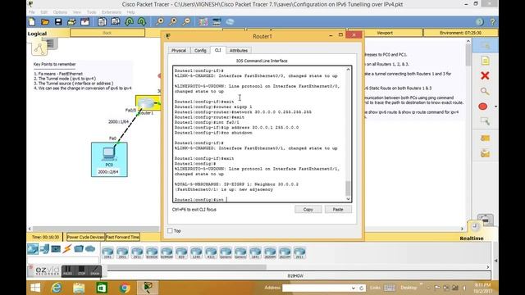This screenshot has height=295, width=525.
Task: Pick the 1240 router from the device list
Action: (196, 252)
